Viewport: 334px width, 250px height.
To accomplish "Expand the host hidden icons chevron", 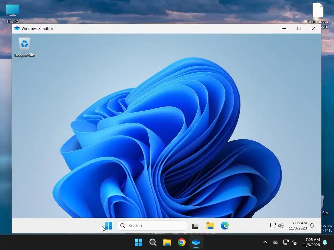I will click(265, 242).
